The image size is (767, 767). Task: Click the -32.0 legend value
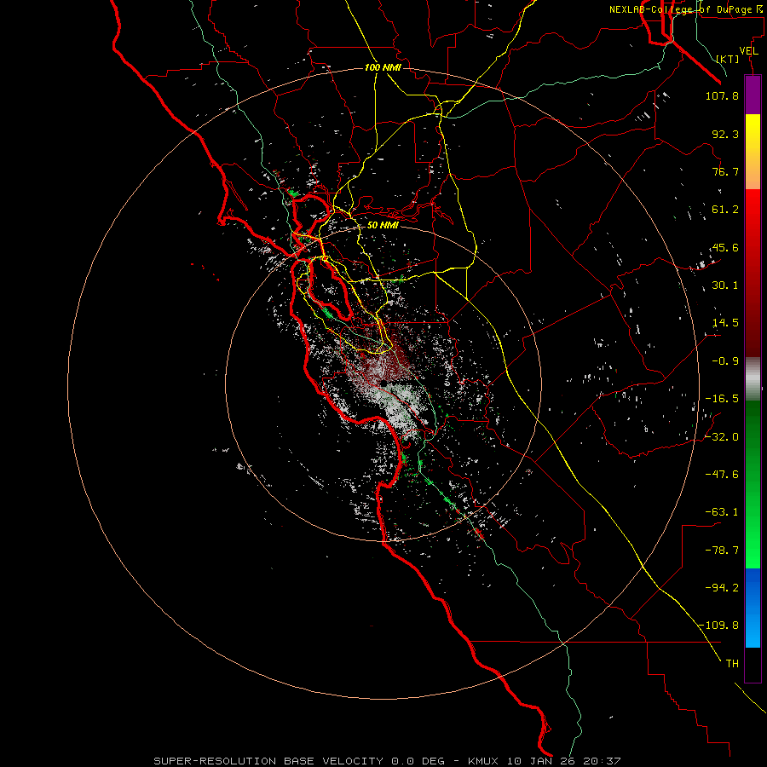pos(722,437)
